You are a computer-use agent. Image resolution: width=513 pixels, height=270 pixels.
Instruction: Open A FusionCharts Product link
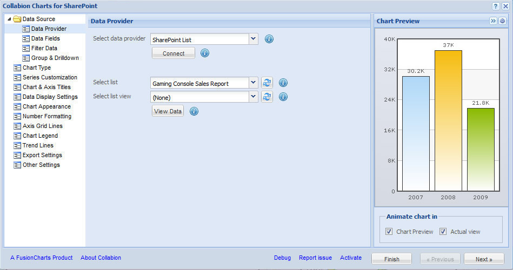click(x=42, y=258)
